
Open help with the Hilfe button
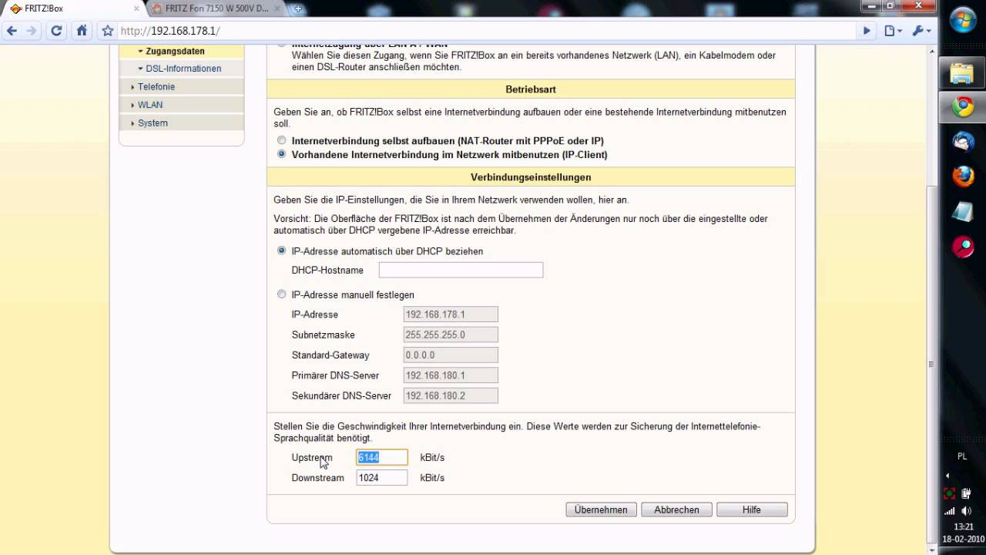(x=752, y=510)
